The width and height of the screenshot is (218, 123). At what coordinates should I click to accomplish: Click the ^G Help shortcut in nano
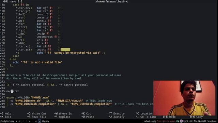[5, 113]
